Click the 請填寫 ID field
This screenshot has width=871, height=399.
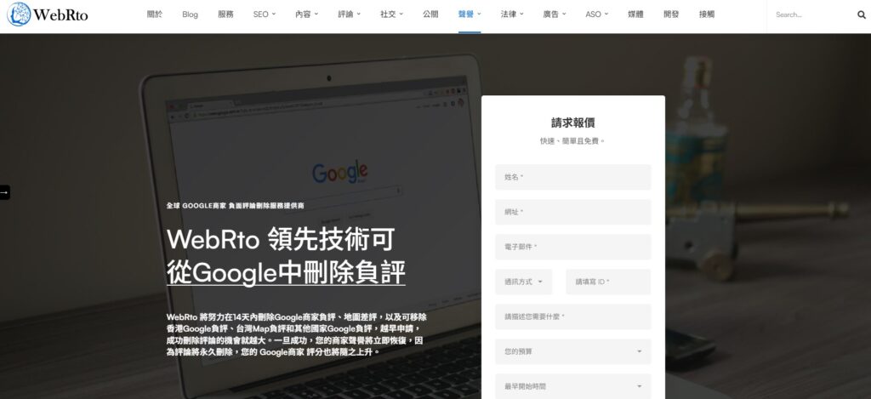click(608, 282)
